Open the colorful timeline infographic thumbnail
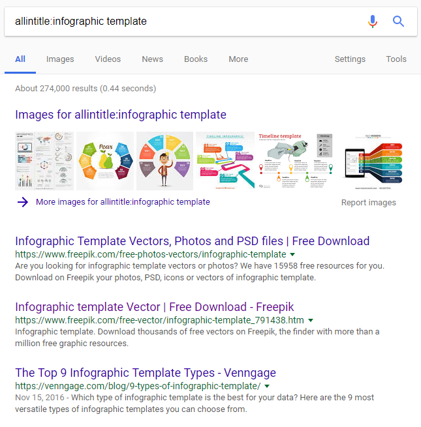Viewport: 421px width, 427px height. (x=225, y=161)
